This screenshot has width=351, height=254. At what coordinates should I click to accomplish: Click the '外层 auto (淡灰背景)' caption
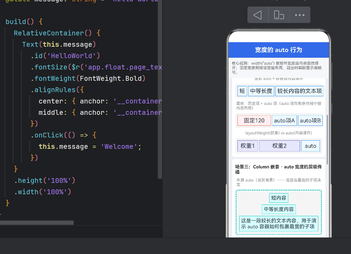point(279,182)
